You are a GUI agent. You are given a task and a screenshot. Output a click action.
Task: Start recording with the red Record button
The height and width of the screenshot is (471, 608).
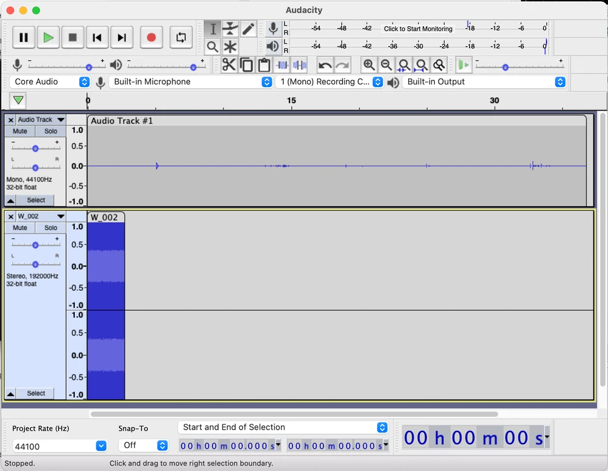[151, 38]
